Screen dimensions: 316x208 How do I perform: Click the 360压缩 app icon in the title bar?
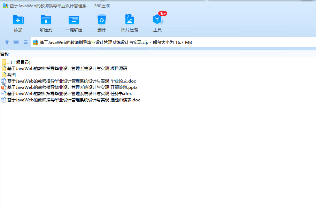pos(6,6)
